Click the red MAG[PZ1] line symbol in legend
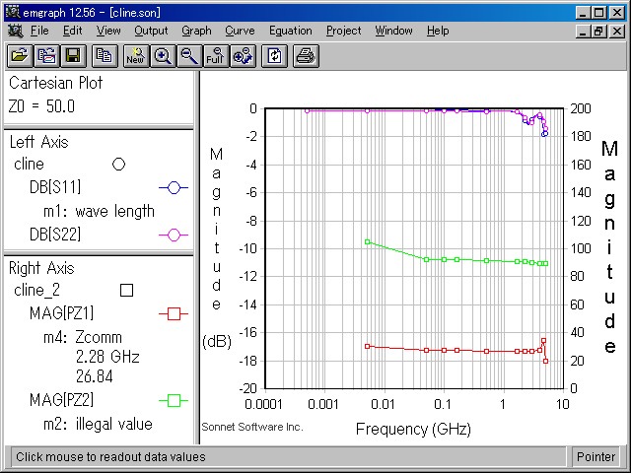631x473 pixels. click(x=174, y=313)
